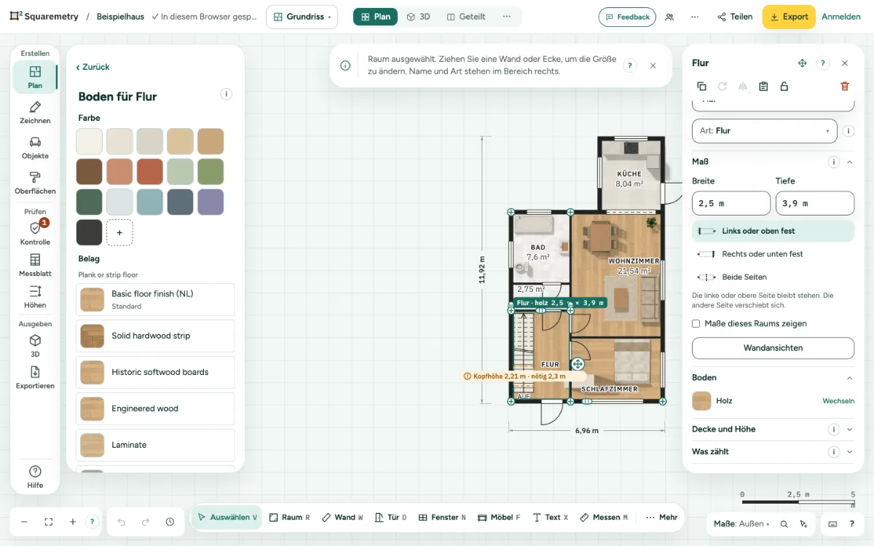Open the Messblatt sheet in the sidebar
The width and height of the screenshot is (874, 546).
pos(35,265)
